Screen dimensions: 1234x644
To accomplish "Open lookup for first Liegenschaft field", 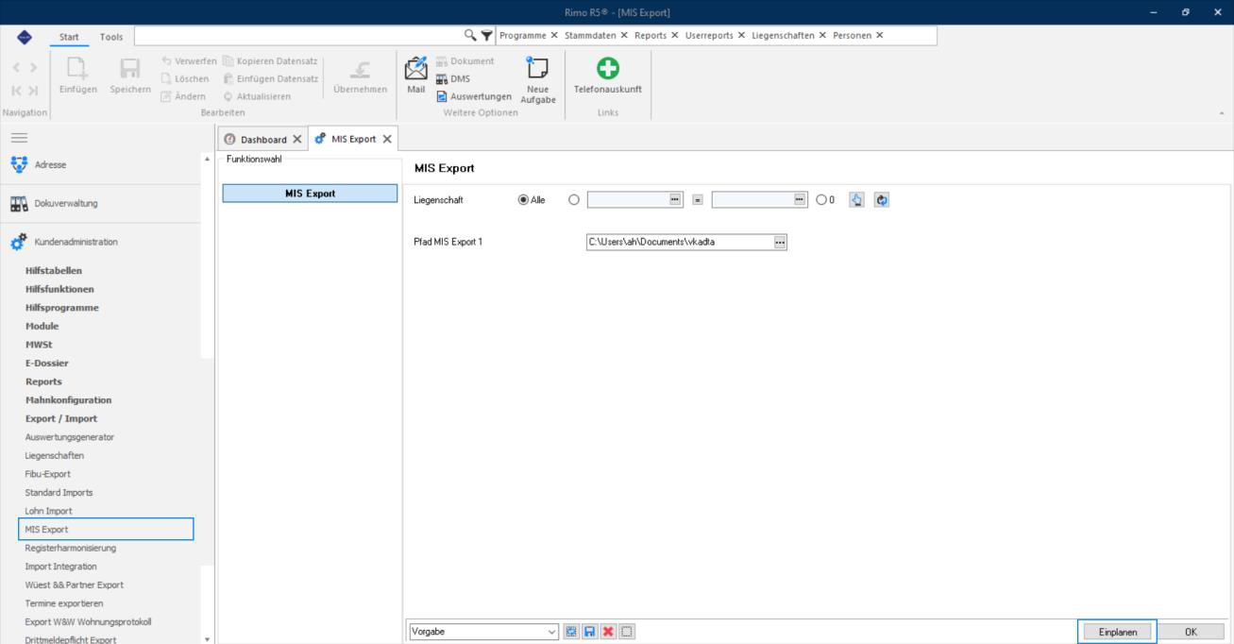I will 675,200.
